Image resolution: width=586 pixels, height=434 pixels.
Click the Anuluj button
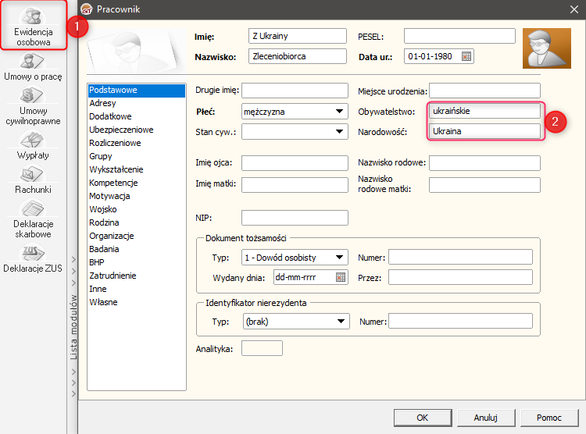(486, 418)
